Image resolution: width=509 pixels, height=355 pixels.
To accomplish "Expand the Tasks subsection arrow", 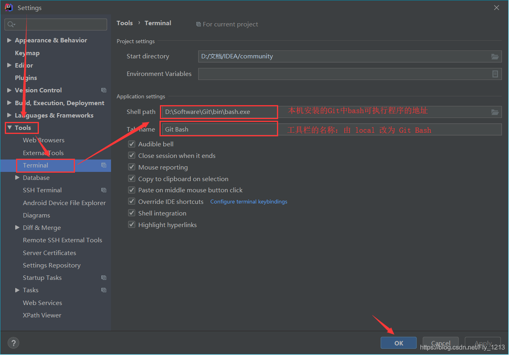I will 17,290.
